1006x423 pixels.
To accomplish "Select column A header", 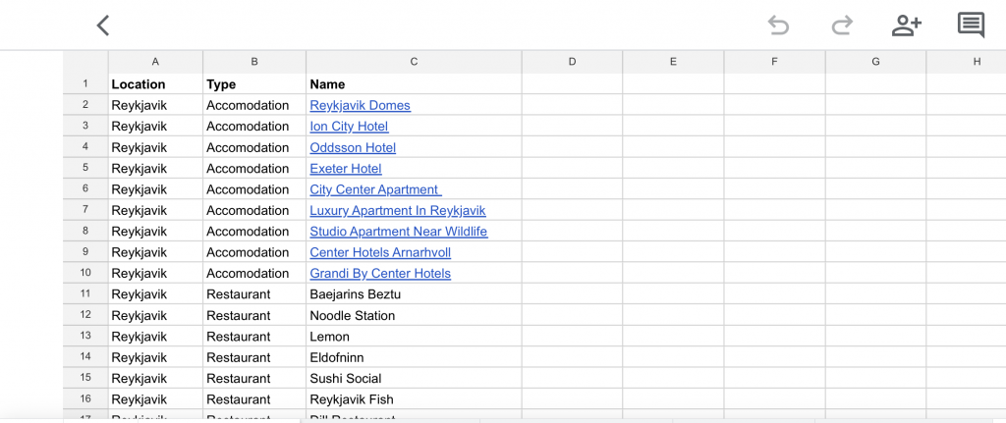I will (155, 62).
